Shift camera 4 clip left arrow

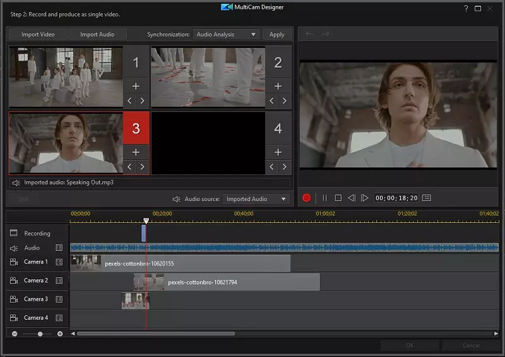(271, 167)
